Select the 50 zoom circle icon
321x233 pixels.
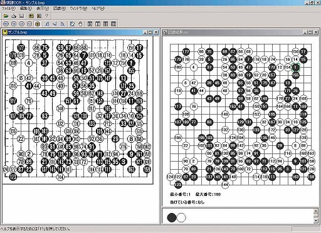pyautogui.click(x=14, y=24)
